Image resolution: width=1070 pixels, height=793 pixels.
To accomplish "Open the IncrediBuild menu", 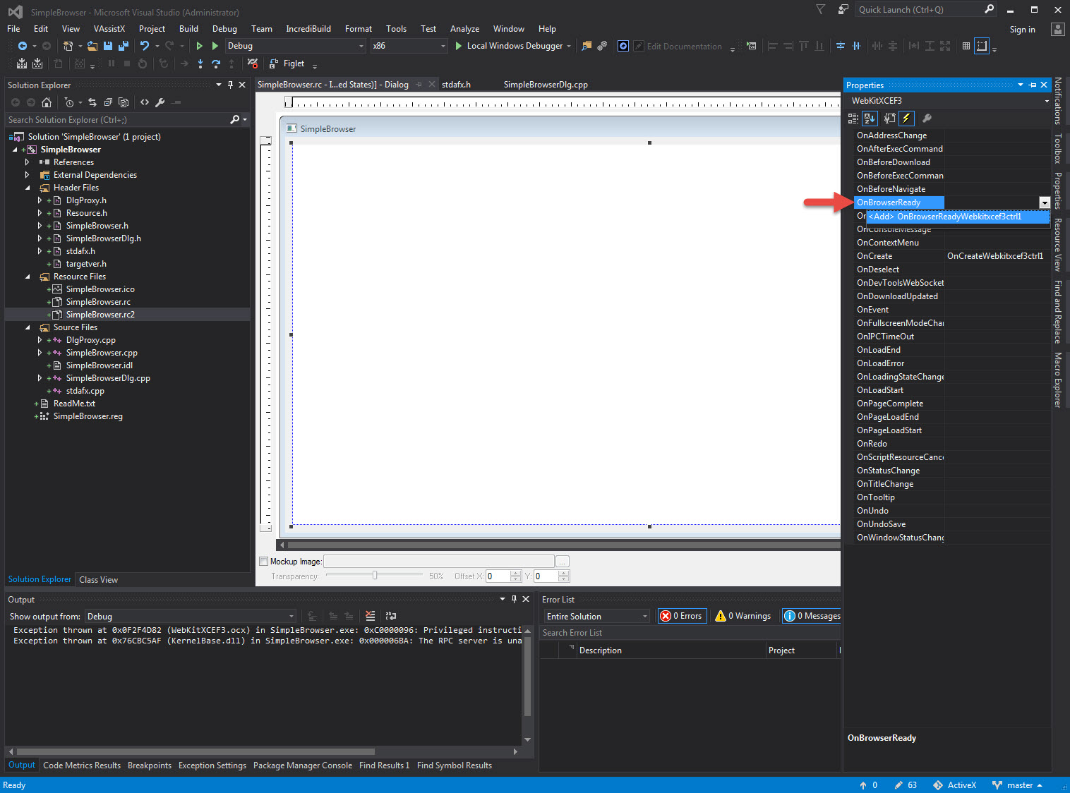I will click(308, 29).
